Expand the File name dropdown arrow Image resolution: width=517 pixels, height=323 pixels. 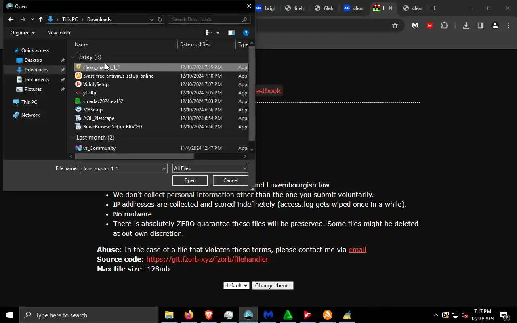point(164,168)
